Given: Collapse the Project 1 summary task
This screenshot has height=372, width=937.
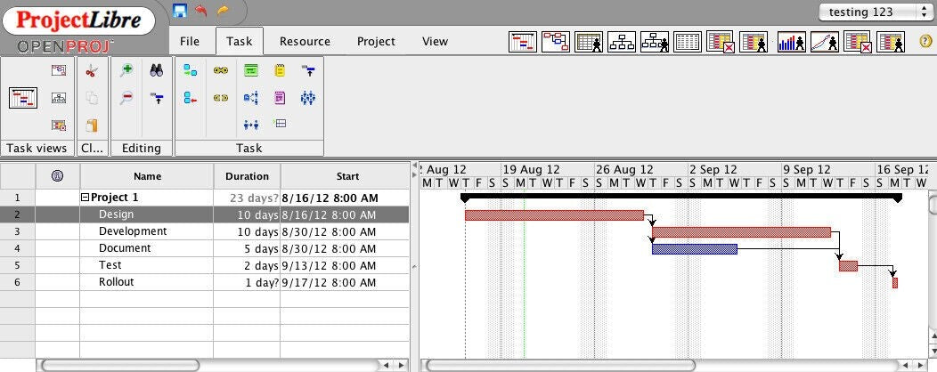Looking at the screenshot, I should [x=86, y=198].
